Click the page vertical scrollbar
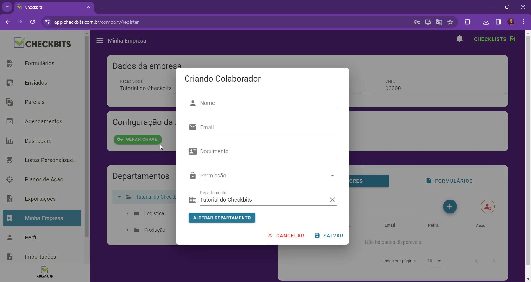 pos(528,151)
